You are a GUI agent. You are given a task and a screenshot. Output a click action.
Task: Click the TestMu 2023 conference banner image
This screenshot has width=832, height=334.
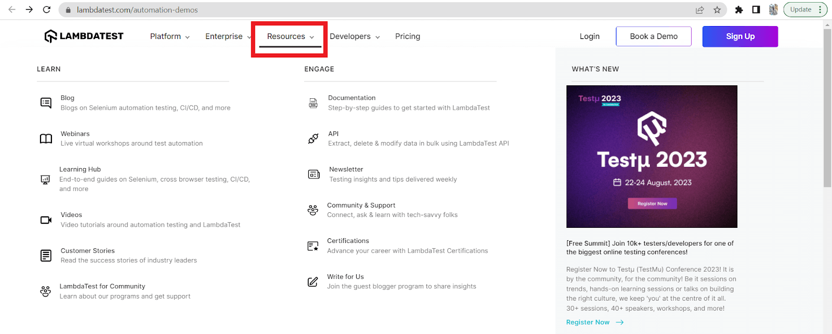652,156
